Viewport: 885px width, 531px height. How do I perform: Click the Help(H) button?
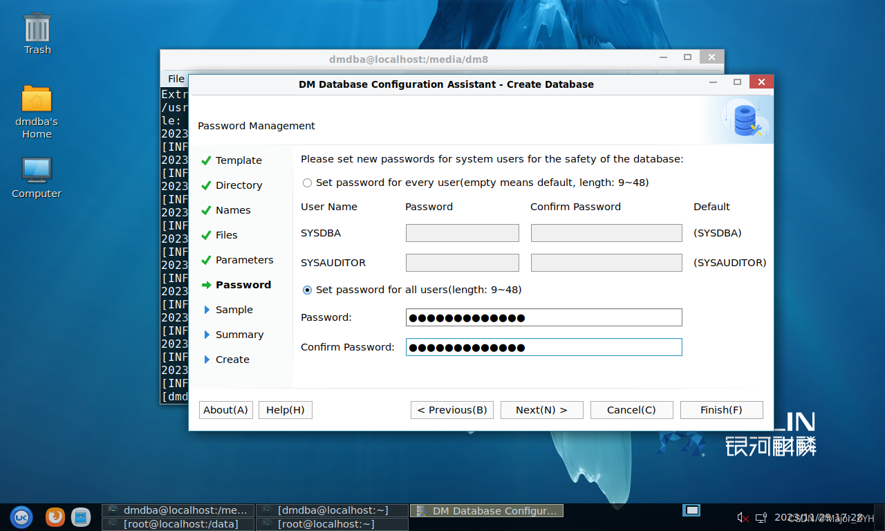tap(285, 410)
